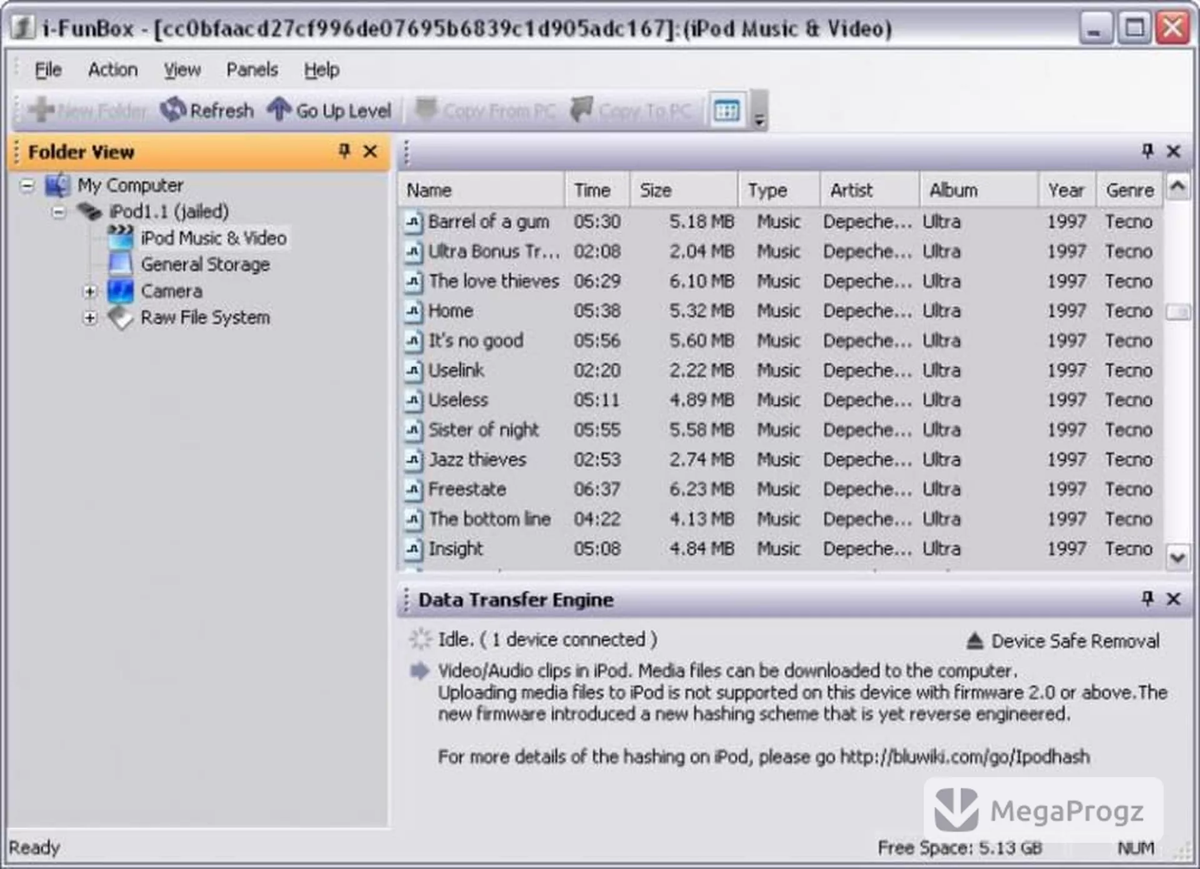Image resolution: width=1200 pixels, height=869 pixels.
Task: Click the music icon beside Insight
Action: [413, 549]
